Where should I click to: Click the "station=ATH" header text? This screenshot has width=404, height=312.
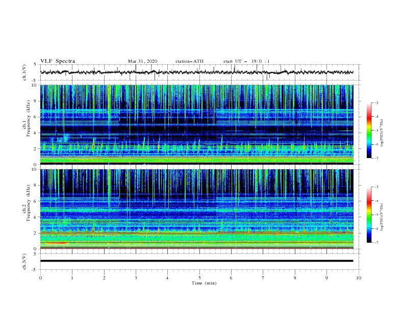tap(189, 61)
